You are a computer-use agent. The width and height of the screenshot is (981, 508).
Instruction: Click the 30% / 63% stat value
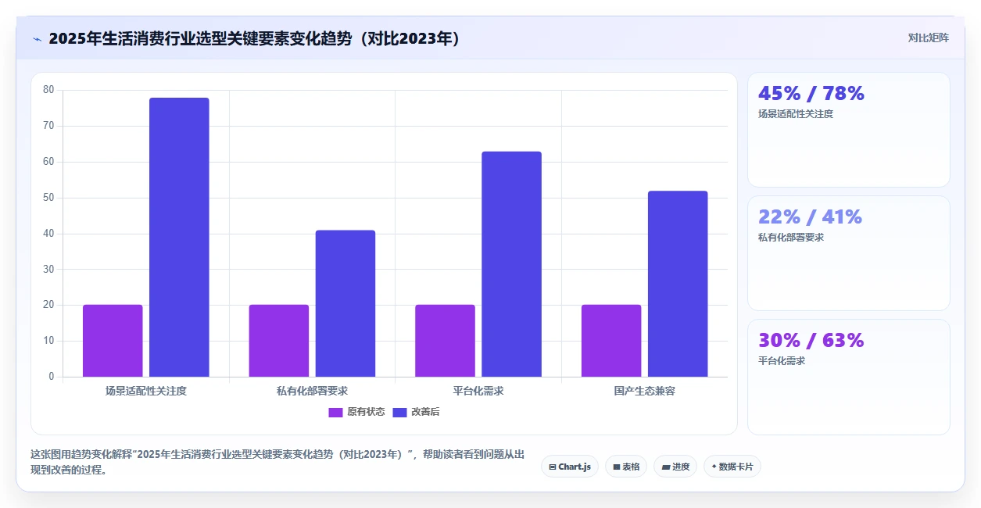click(811, 341)
